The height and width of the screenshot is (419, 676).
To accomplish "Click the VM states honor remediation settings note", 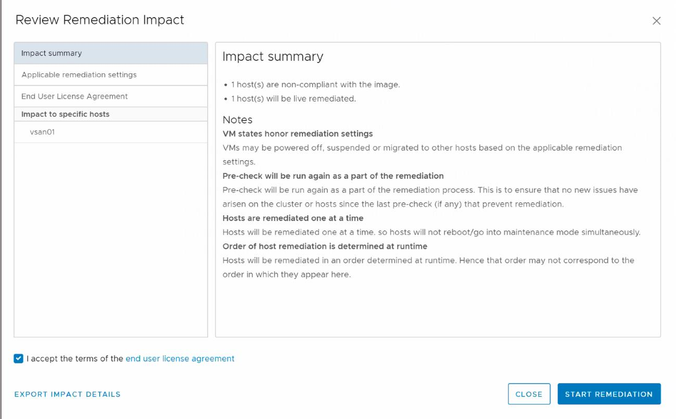I will [x=298, y=134].
